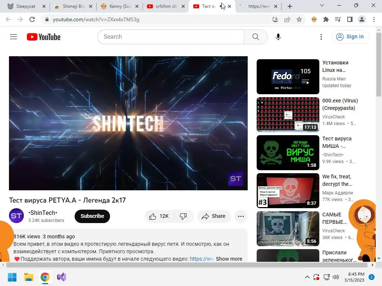
Task: Open the YouTube guide hamburger menu
Action: tap(13, 37)
